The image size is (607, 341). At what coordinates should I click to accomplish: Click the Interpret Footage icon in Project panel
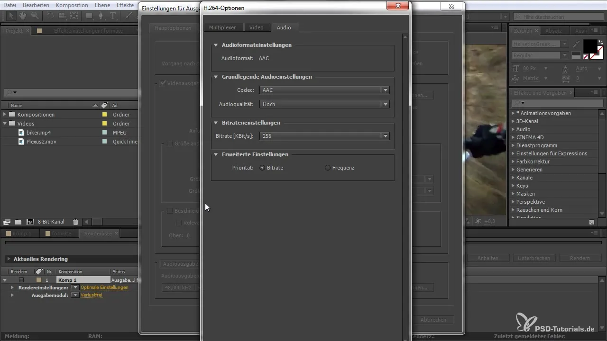[7, 222]
